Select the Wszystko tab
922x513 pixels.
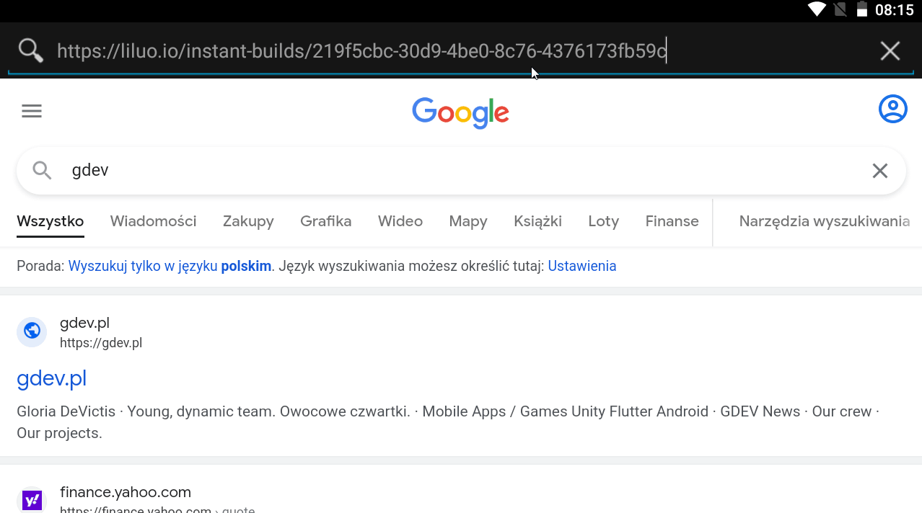click(51, 221)
